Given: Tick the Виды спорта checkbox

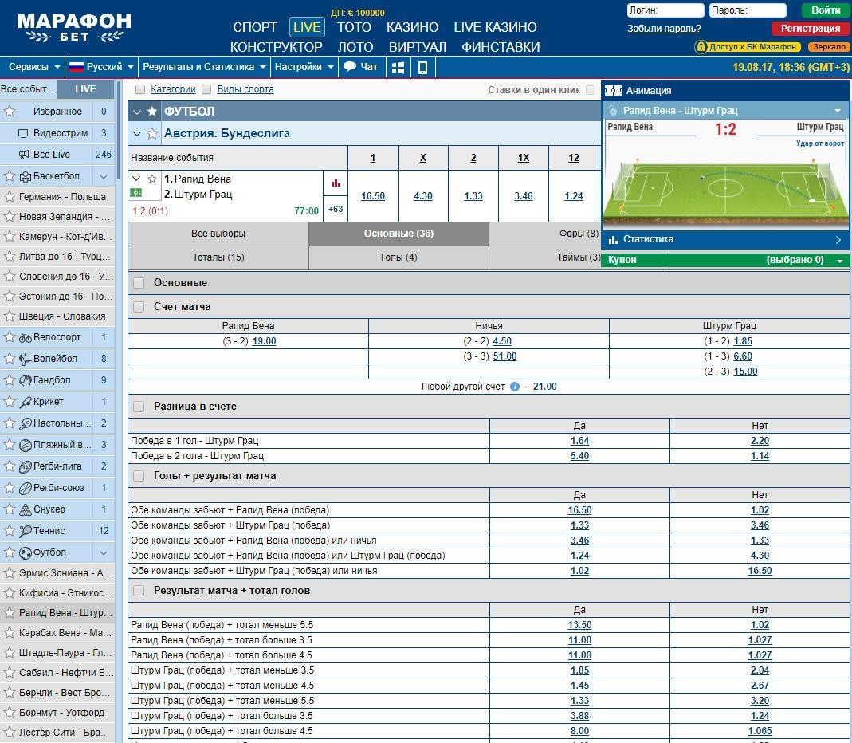Looking at the screenshot, I should point(206,89).
